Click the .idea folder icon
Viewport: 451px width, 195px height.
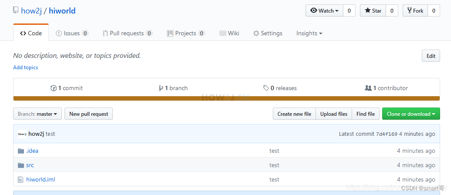(x=21, y=151)
